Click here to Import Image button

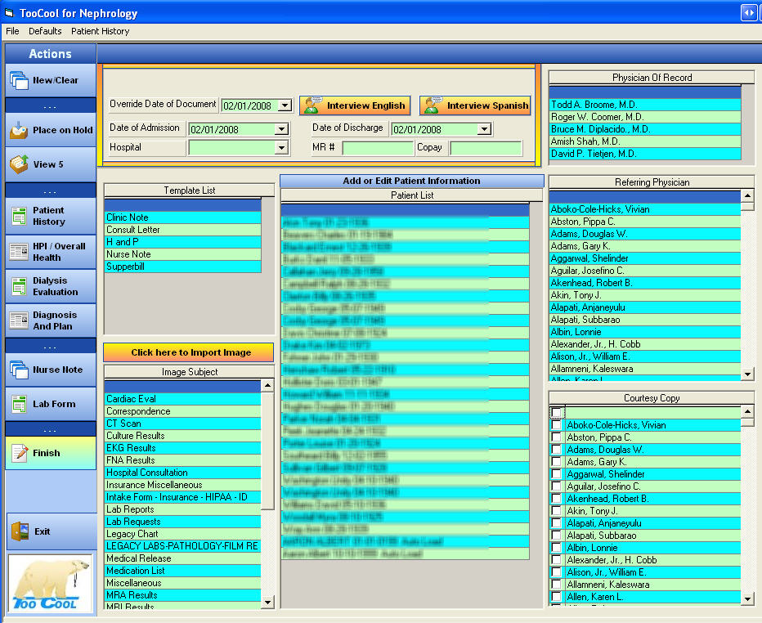pos(189,352)
